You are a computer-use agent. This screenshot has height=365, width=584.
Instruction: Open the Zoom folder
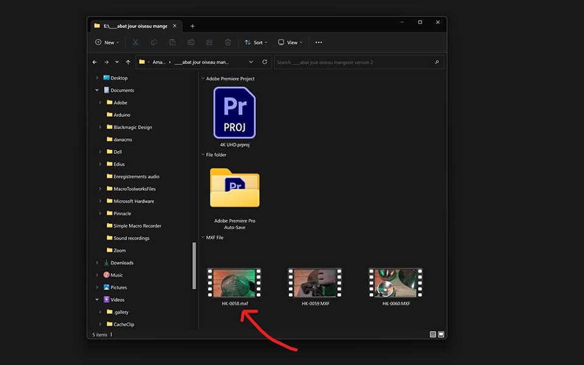click(120, 250)
